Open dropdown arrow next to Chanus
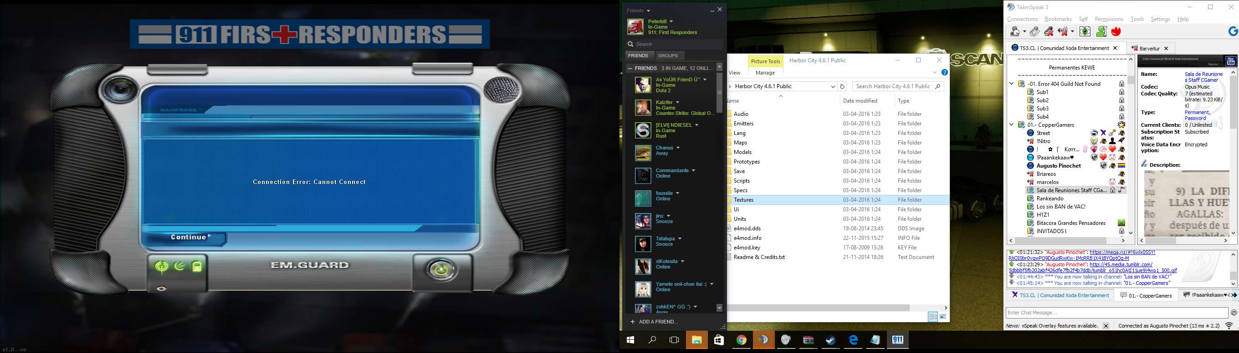 click(678, 148)
